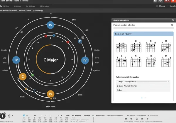Click the bracket button beside the profile icon

(9, 116)
